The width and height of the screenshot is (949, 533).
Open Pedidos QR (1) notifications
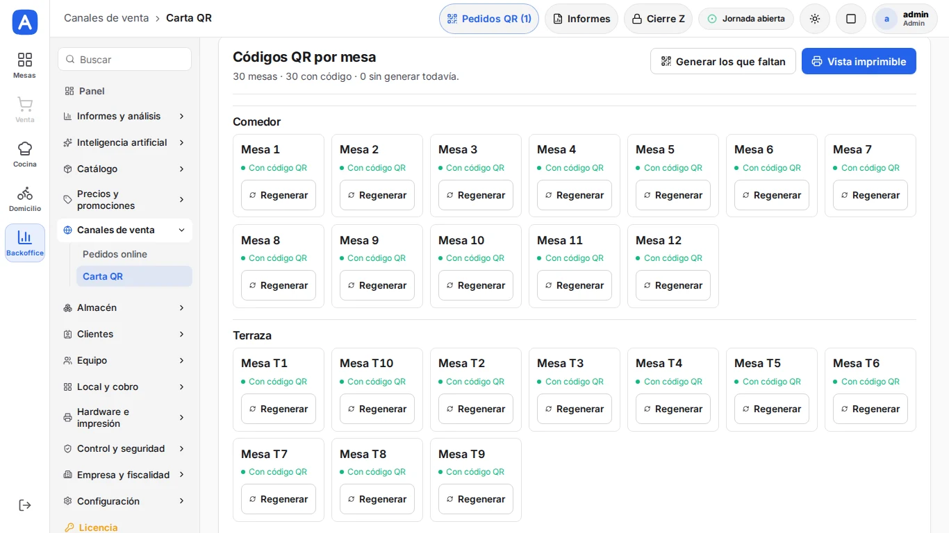[489, 19]
